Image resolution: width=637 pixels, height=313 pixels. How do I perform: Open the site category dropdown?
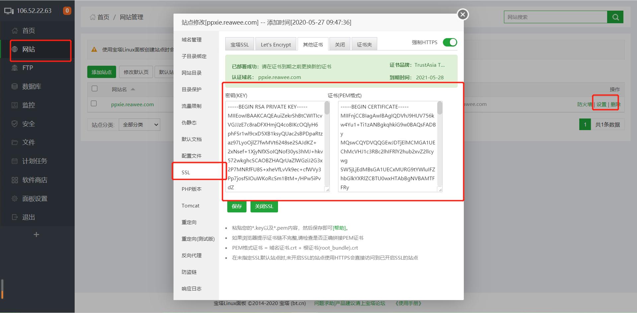tap(139, 125)
